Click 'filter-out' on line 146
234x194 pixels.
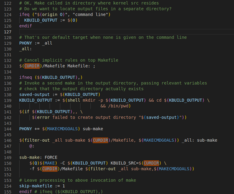point(37,140)
